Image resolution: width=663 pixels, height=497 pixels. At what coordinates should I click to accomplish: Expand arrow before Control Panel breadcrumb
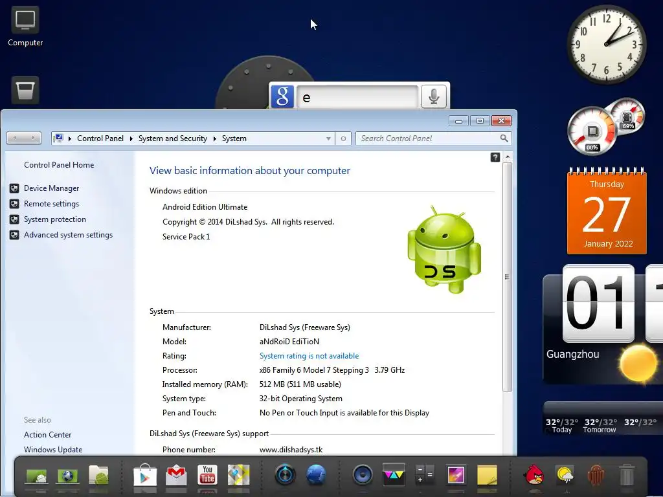70,138
